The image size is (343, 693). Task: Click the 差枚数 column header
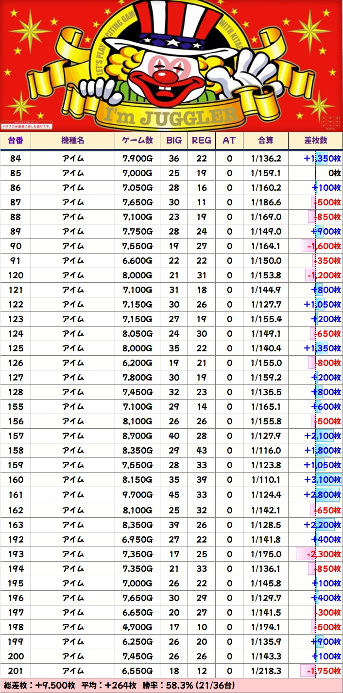click(316, 141)
